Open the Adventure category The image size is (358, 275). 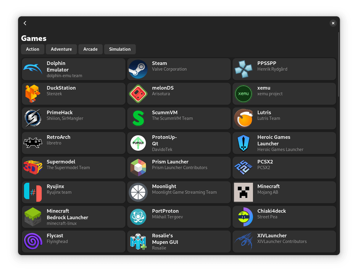[61, 49]
